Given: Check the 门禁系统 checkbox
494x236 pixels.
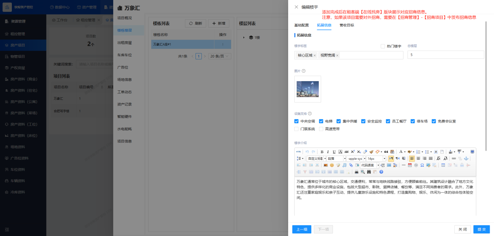Looking at the screenshot, I should pos(296,129).
